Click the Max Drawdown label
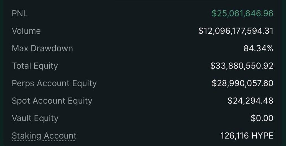The width and height of the screenshot is (286, 146). click(x=42, y=48)
